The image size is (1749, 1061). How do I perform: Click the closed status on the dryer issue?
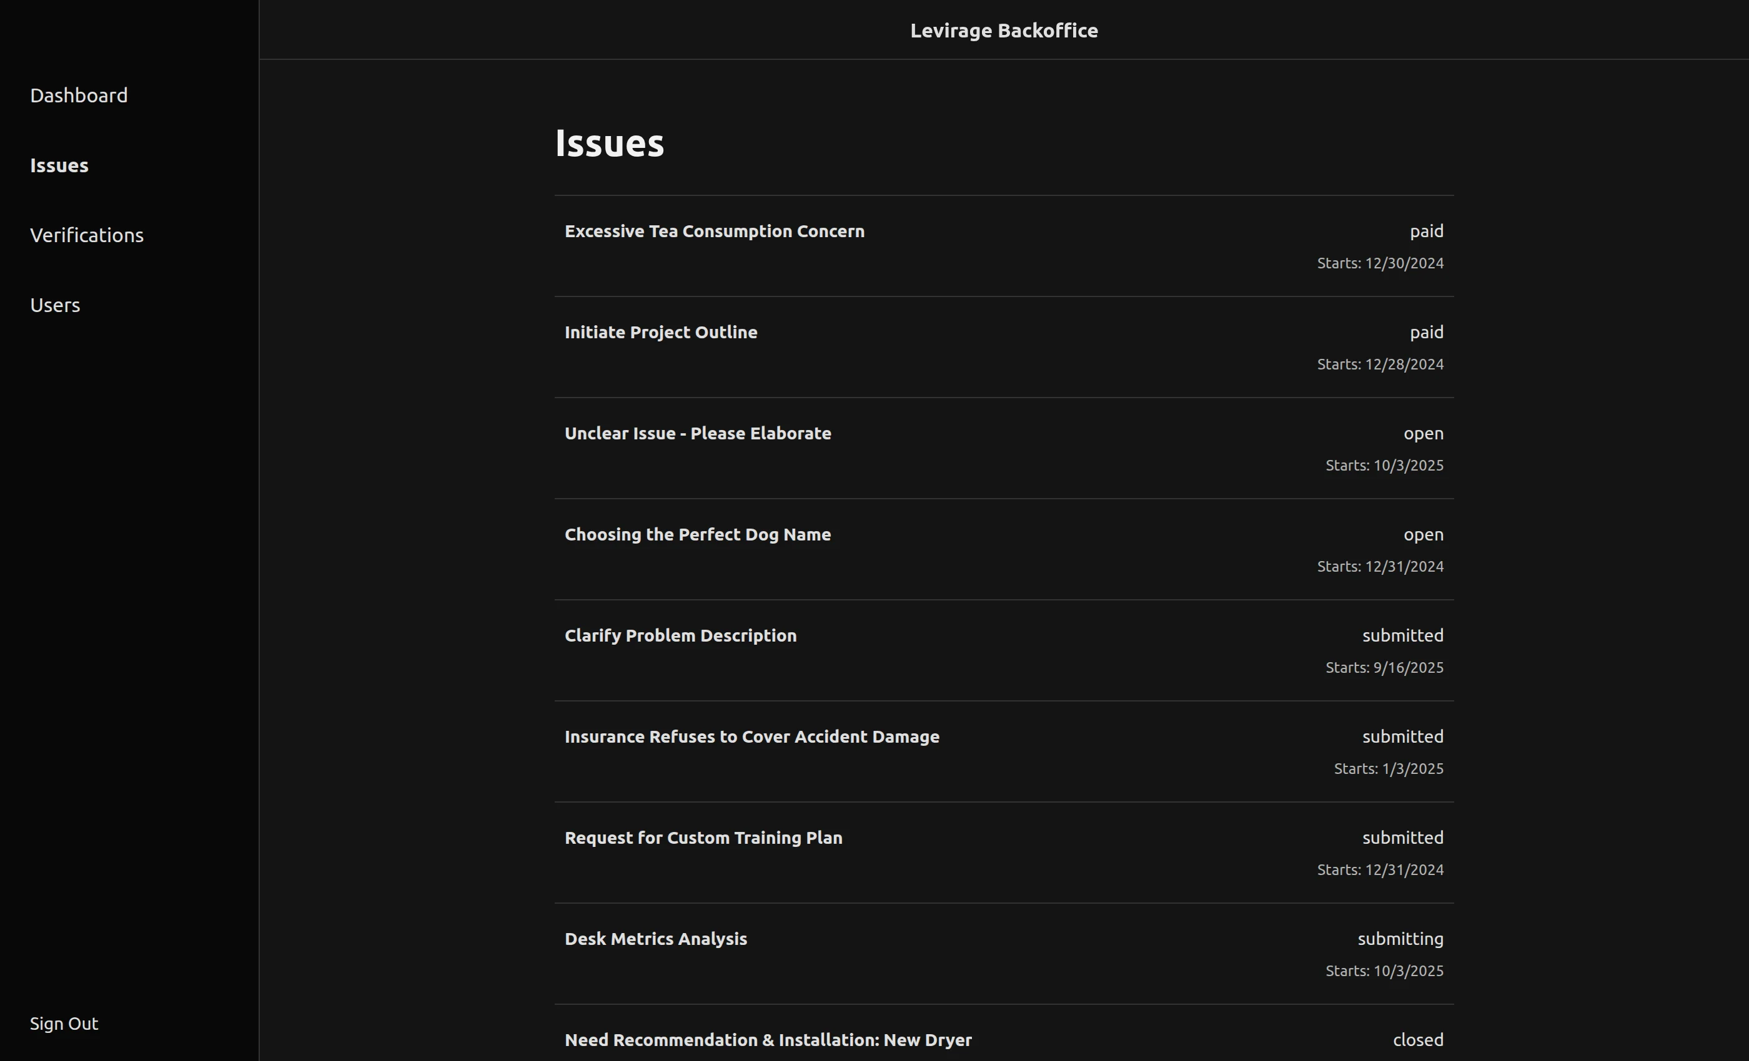pyautogui.click(x=1417, y=1040)
